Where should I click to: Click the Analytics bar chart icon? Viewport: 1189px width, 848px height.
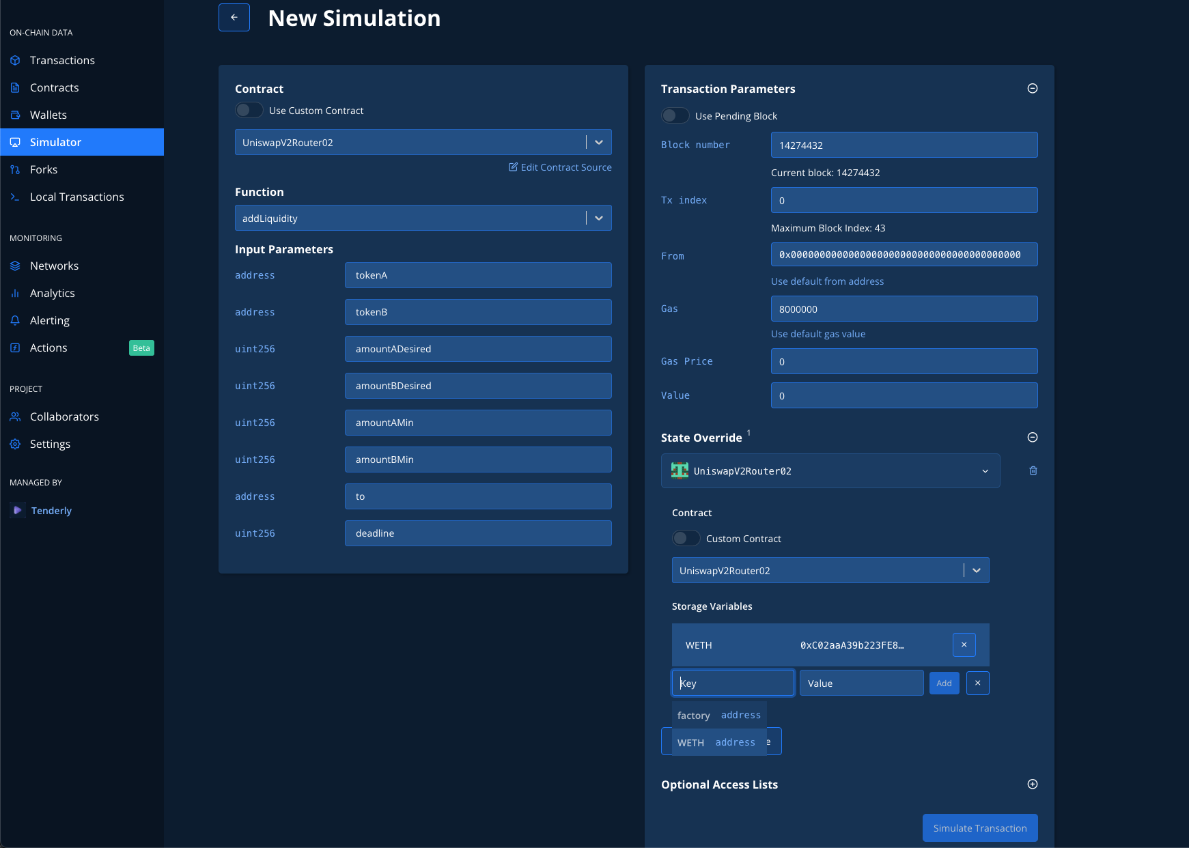click(x=15, y=293)
